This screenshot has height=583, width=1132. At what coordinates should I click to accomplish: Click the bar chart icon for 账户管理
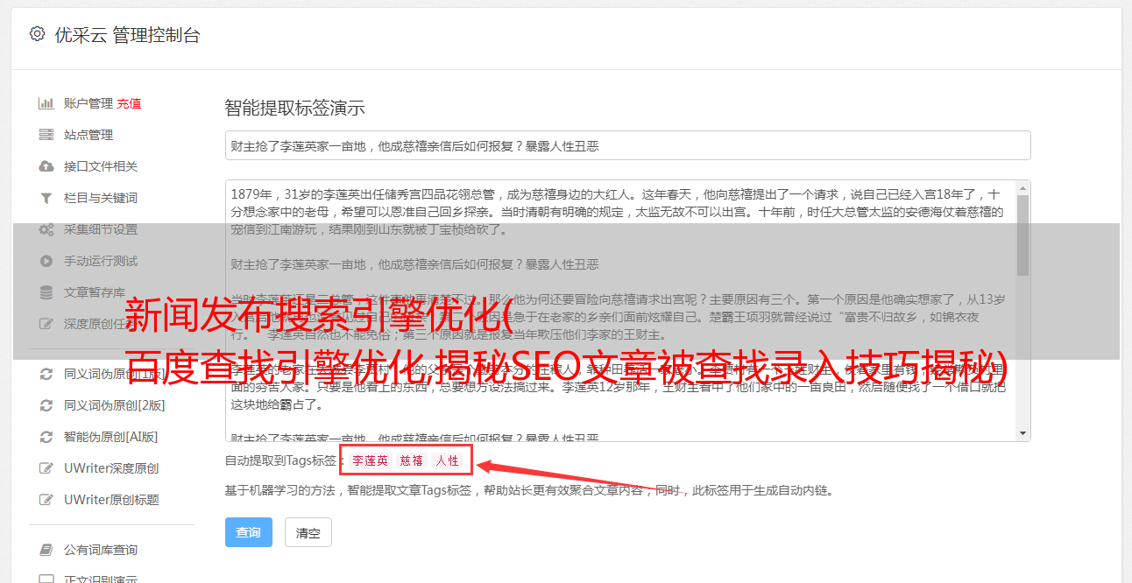46,103
